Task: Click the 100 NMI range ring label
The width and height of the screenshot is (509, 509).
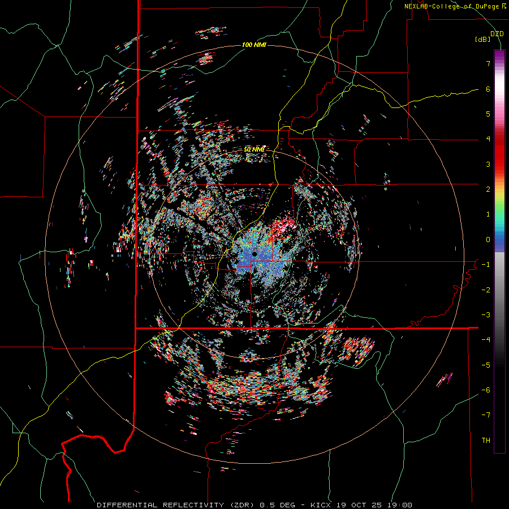Action: 254,45
